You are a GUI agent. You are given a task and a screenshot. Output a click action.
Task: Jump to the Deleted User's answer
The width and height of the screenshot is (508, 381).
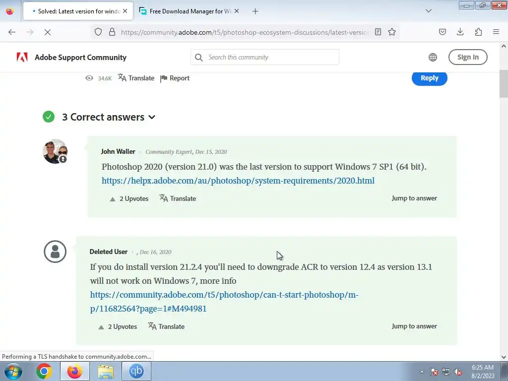tap(414, 326)
